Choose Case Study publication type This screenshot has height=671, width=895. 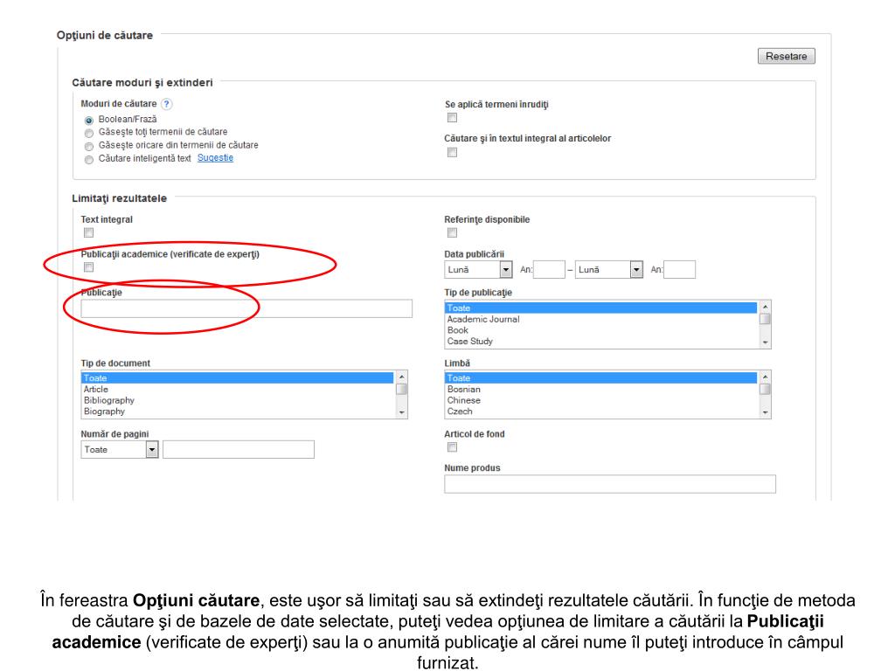coord(601,342)
